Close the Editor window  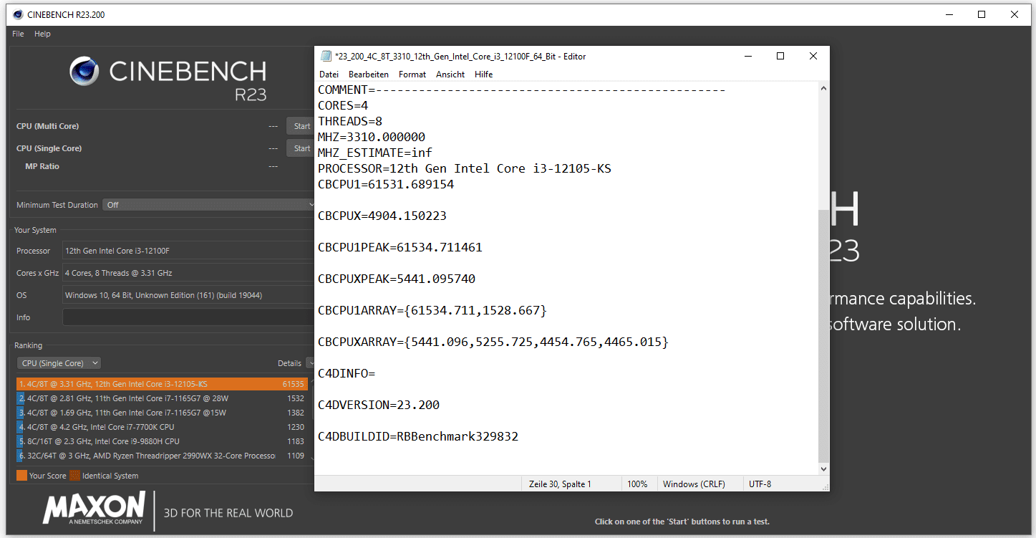pos(813,56)
